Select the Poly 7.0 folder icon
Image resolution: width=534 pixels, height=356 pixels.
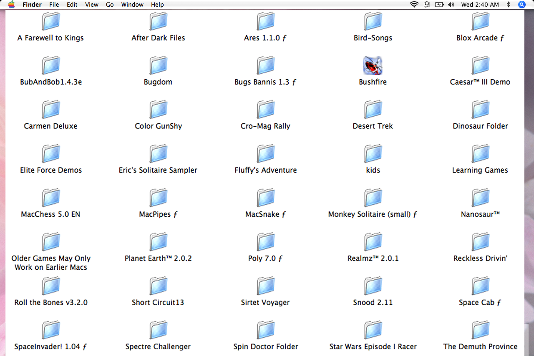tap(266, 242)
